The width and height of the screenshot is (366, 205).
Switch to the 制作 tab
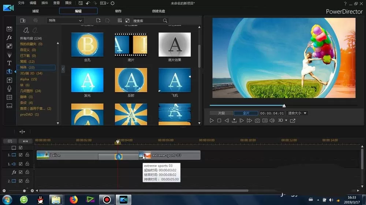coord(118,11)
